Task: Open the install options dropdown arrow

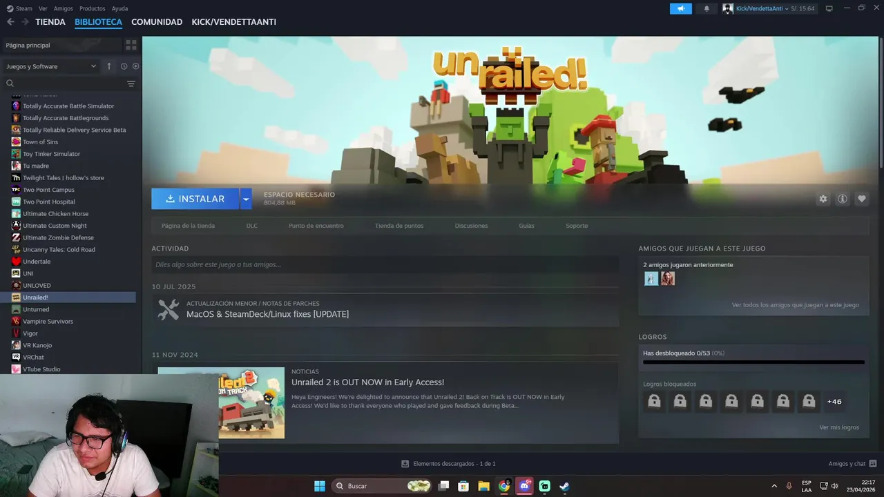Action: point(246,199)
